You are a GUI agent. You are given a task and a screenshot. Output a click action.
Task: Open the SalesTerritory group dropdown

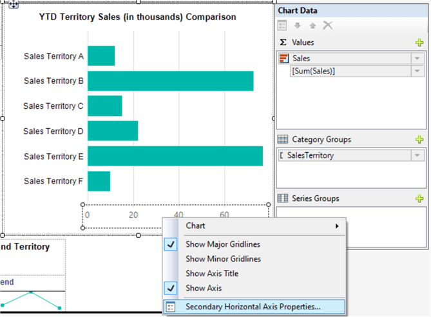(x=417, y=155)
